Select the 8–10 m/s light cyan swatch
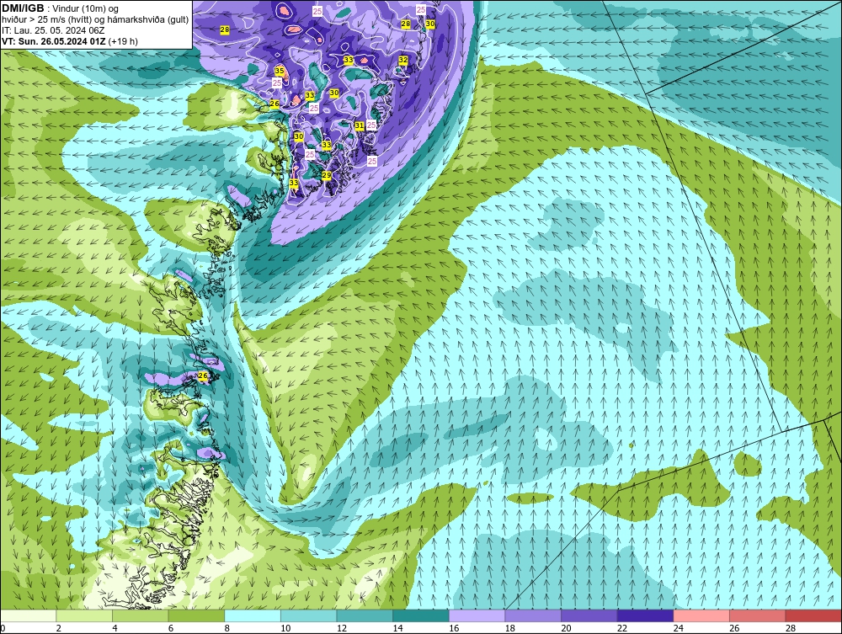842x634 pixels. (253, 615)
